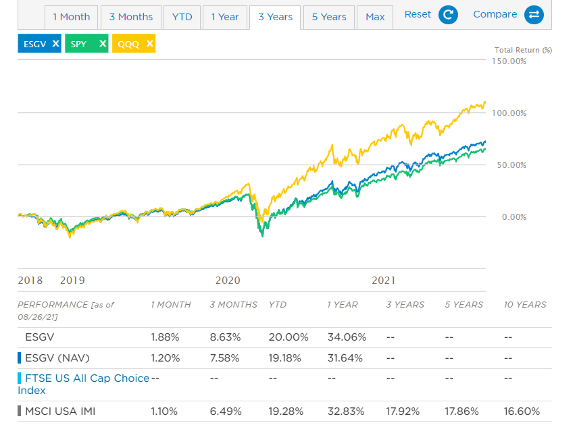This screenshot has width=577, height=429.
Task: Click MSCI YTD value 19.28%
Action: pyautogui.click(x=286, y=411)
